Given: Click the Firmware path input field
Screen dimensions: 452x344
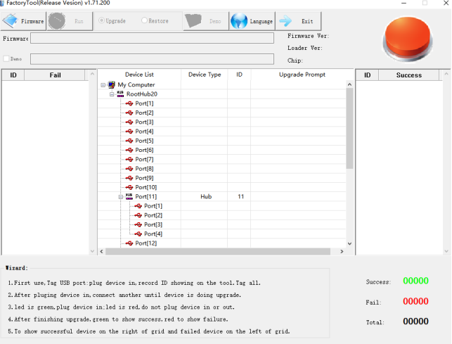Looking at the screenshot, I should coord(152,39).
